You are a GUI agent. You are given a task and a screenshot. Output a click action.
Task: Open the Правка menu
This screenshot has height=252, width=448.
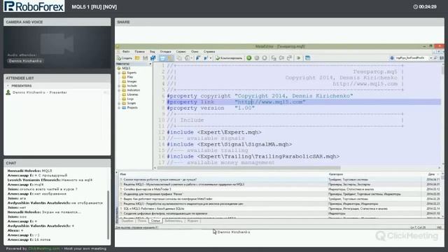click(x=139, y=52)
